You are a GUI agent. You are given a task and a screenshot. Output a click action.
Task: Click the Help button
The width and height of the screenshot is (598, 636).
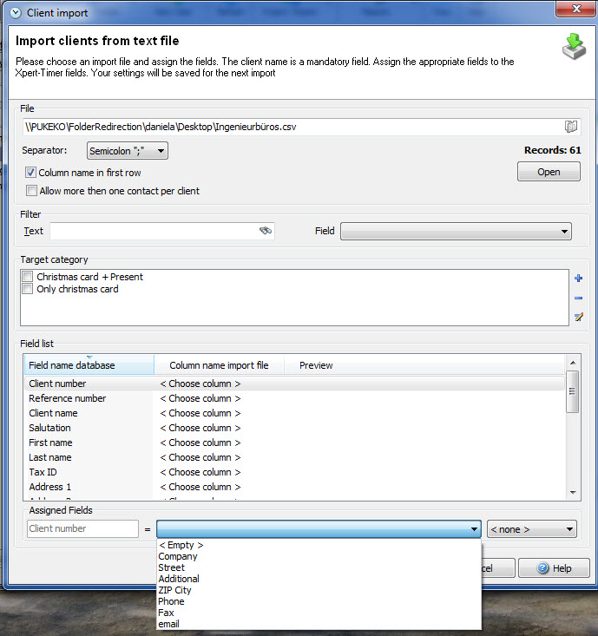pyautogui.click(x=554, y=567)
